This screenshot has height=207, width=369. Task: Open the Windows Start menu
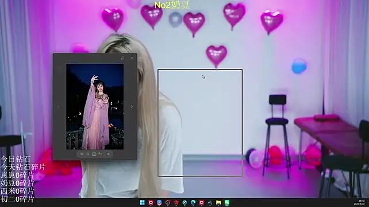pyautogui.click(x=143, y=202)
